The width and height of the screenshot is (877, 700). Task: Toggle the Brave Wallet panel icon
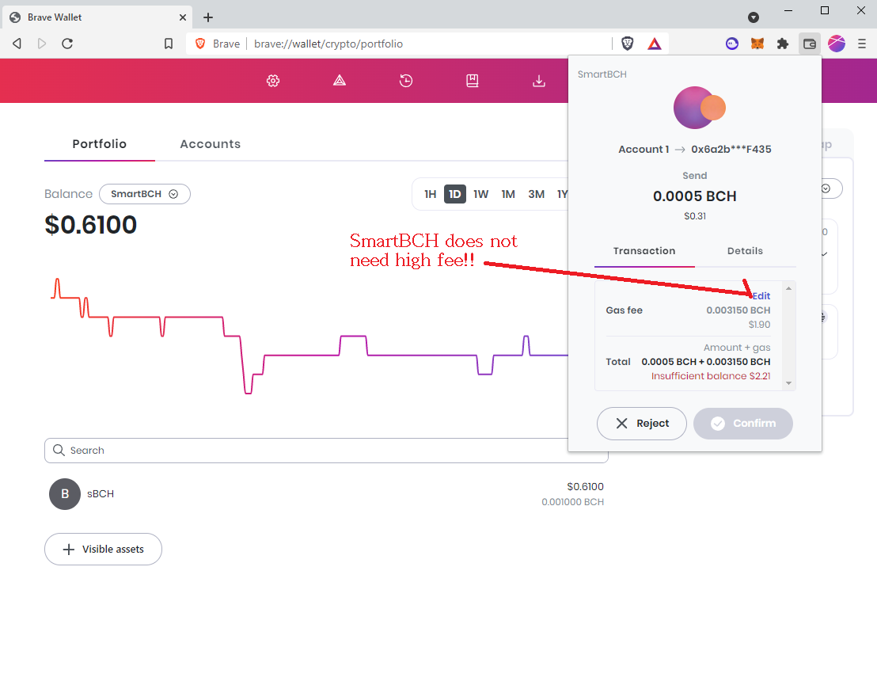coord(809,44)
